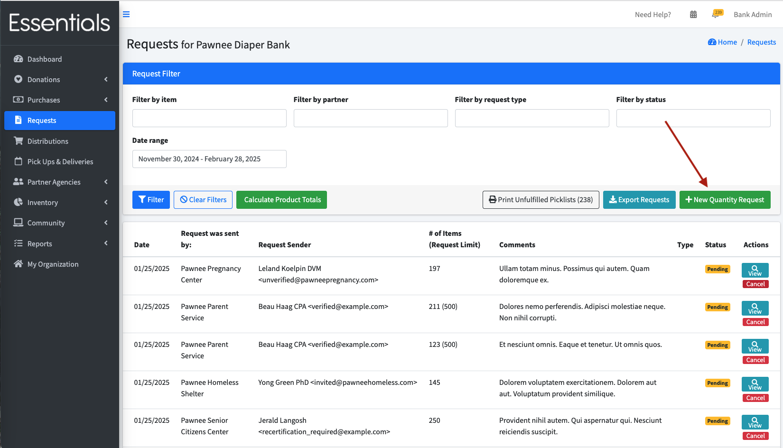This screenshot has width=783, height=448.
Task: Expand the Community submenu chevron
Action: tap(106, 223)
